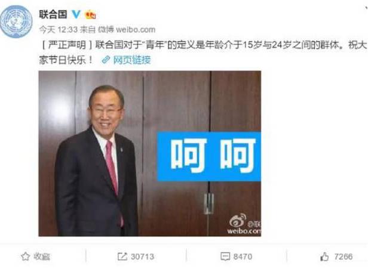Click the blue verified V badge
Viewport: 371px width, 278px height.
tap(76, 14)
